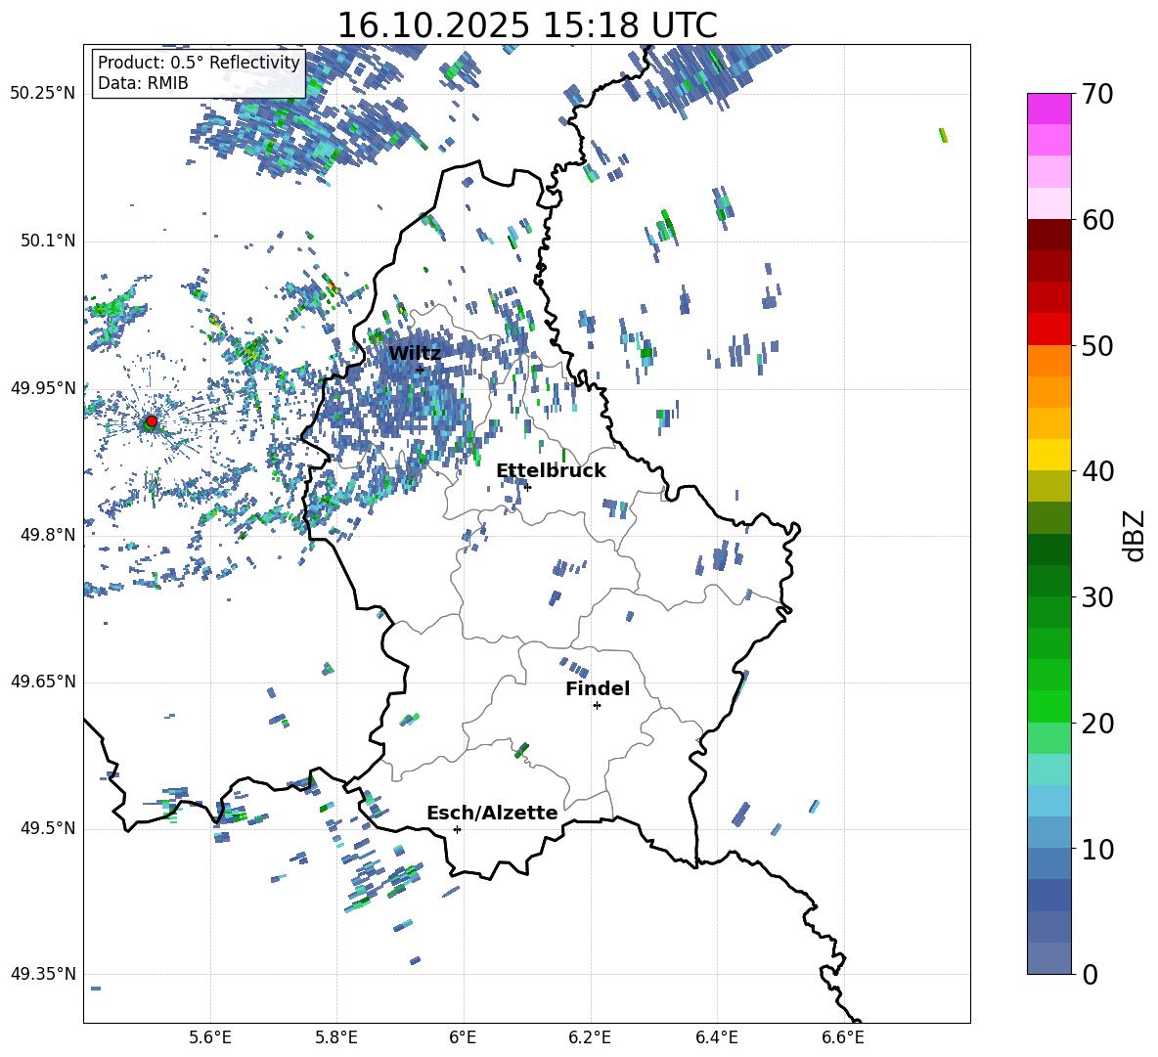The image size is (1158, 1057).
Task: Click the title 16.10.2025 15:18 UTC
Action: [526, 25]
